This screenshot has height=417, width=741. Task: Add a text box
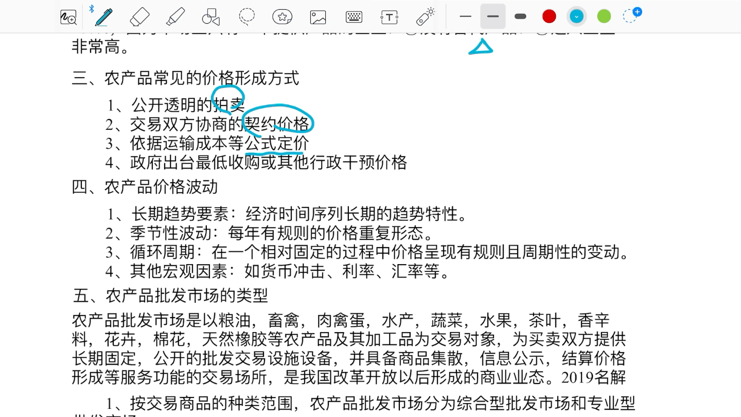click(390, 17)
